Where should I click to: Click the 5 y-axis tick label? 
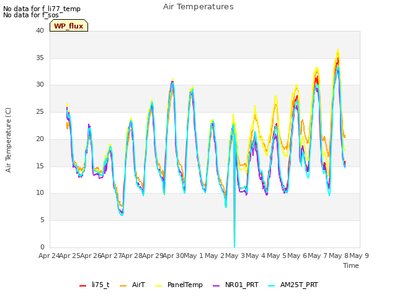pos(42,220)
